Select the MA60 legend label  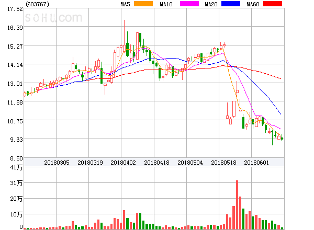[253, 4]
